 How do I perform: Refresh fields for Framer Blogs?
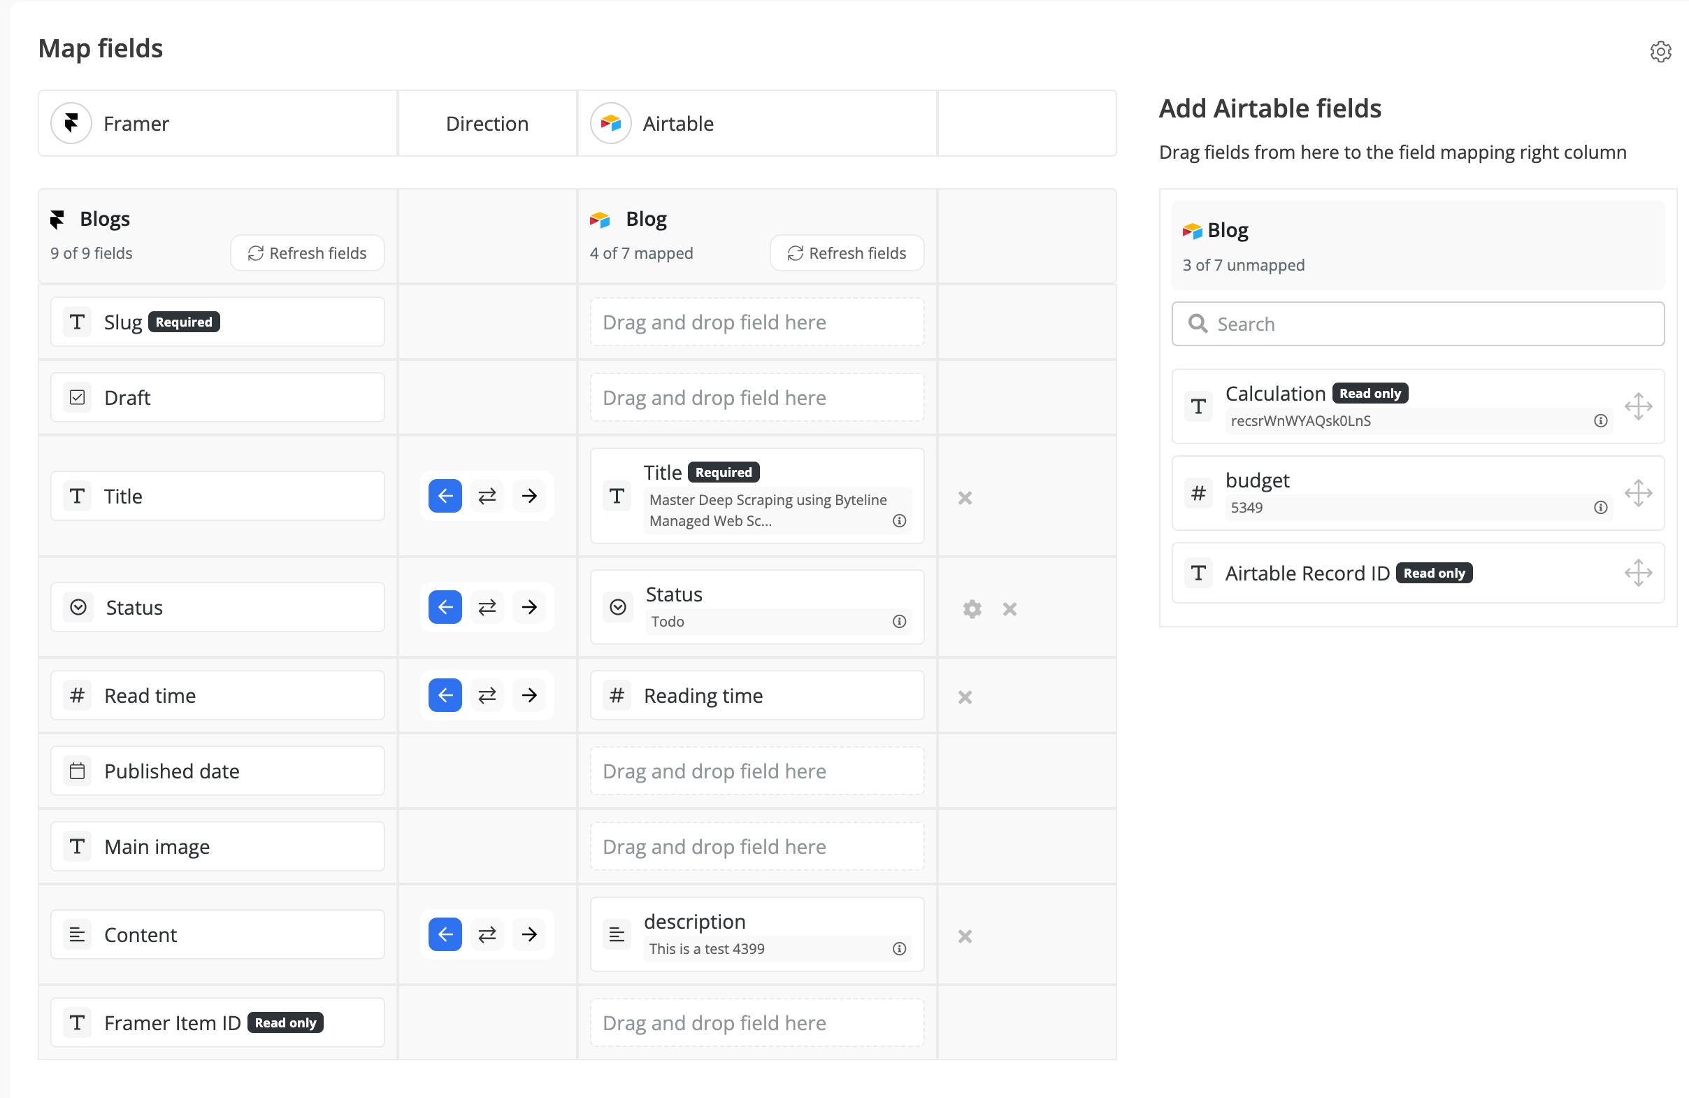tap(308, 253)
